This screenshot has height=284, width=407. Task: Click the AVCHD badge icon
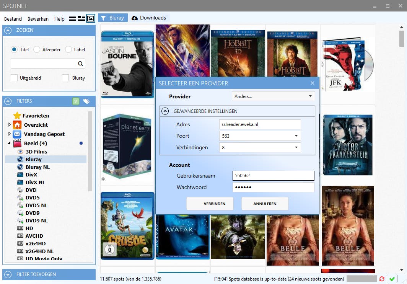[x=20, y=236]
